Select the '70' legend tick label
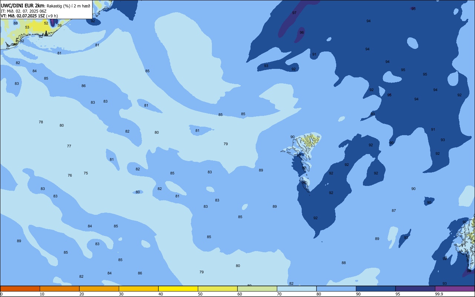This screenshot has height=297, width=475. tap(279, 294)
